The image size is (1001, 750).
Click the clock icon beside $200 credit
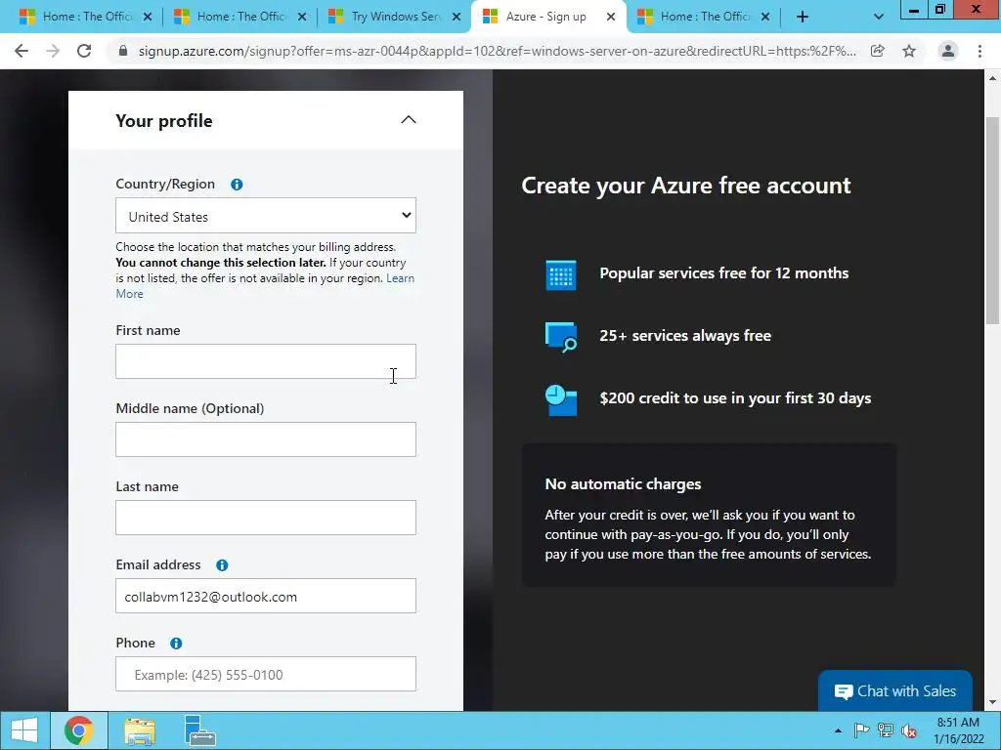click(x=560, y=399)
